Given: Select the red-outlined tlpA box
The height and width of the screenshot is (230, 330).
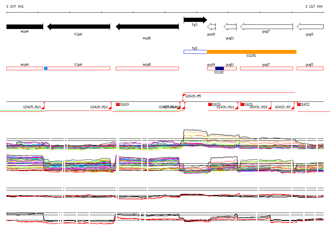Looking at the screenshot, I should click(x=79, y=68).
